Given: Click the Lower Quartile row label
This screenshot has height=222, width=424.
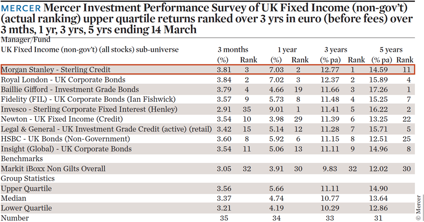Looking at the screenshot, I should click(26, 208).
